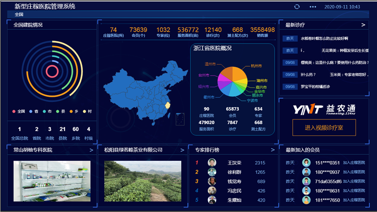377x212 pixels.
Task: Toggle the 村 legend item
Action: pos(87,111)
